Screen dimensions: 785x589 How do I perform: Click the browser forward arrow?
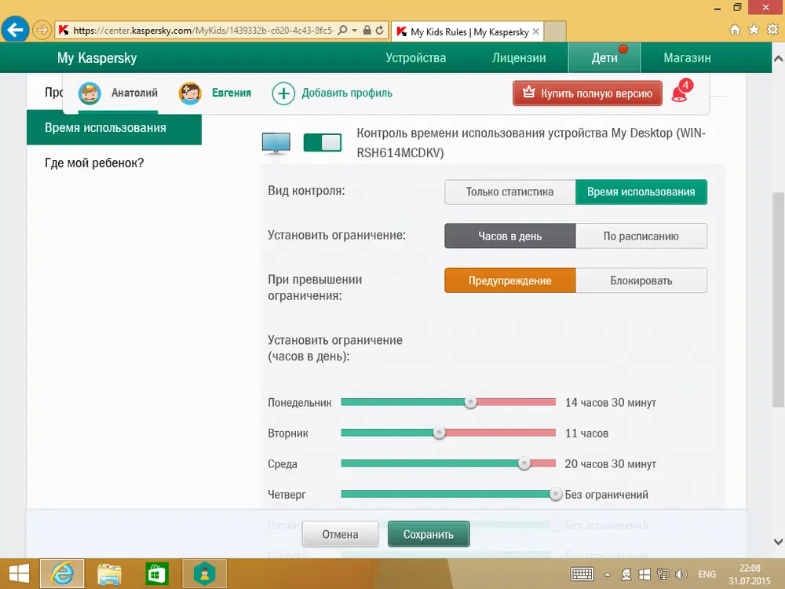(x=42, y=30)
